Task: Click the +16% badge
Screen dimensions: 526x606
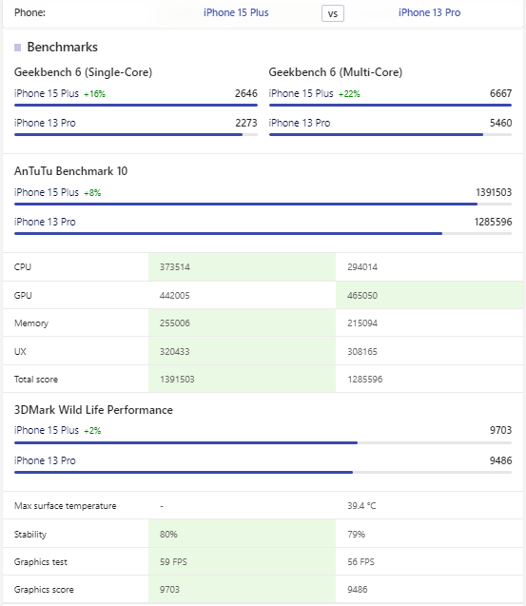Action: (95, 94)
